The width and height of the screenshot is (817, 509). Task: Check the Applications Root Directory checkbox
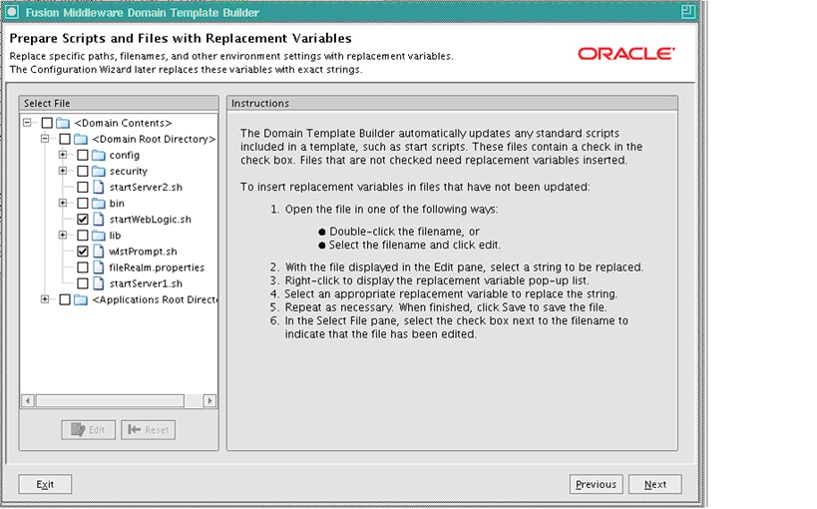coord(65,299)
